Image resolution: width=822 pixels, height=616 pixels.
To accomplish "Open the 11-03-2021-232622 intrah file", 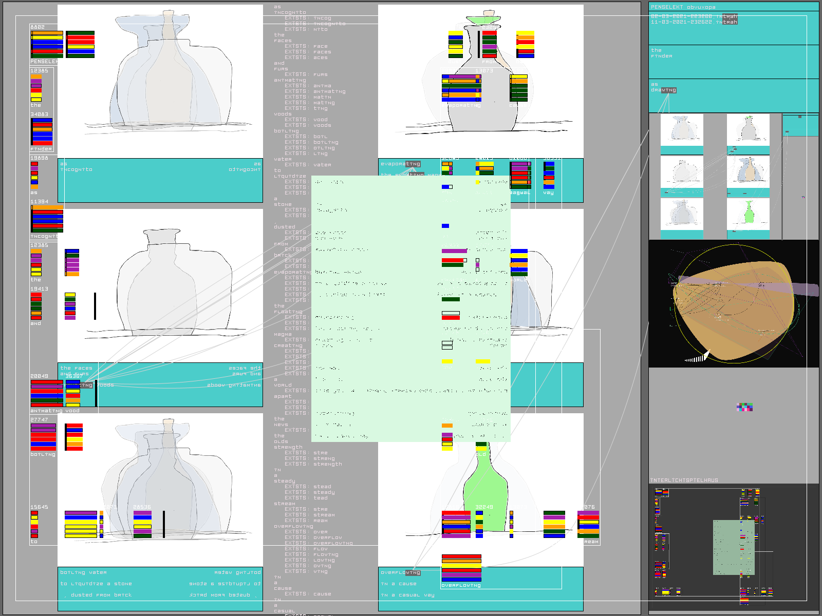I will click(694, 22).
